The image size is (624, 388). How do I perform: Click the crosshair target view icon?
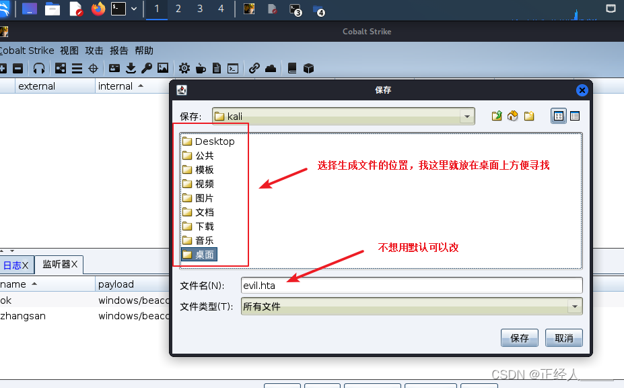94,68
